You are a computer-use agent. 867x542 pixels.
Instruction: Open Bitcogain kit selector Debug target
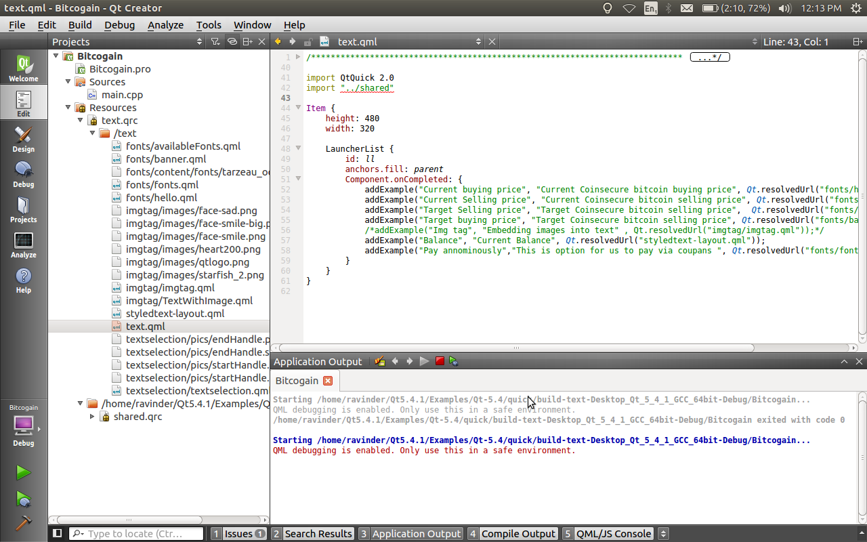pos(24,427)
